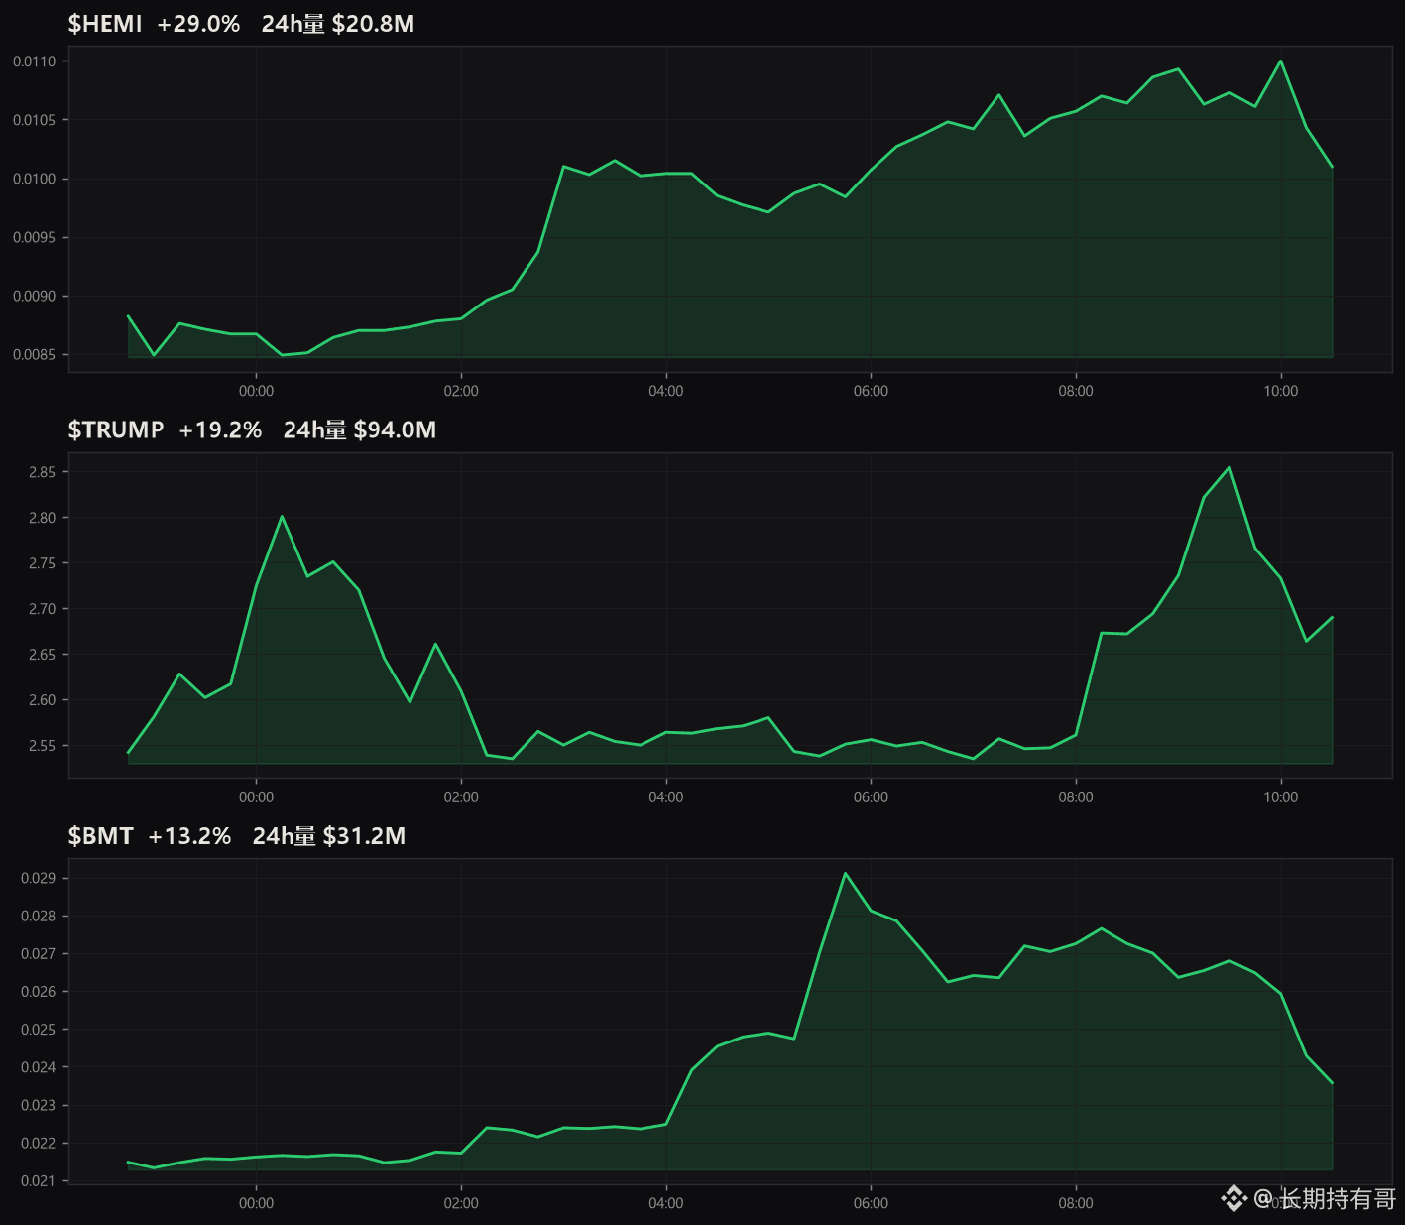The image size is (1405, 1225).
Task: Click the $HEMI chart title
Action: pos(105,24)
